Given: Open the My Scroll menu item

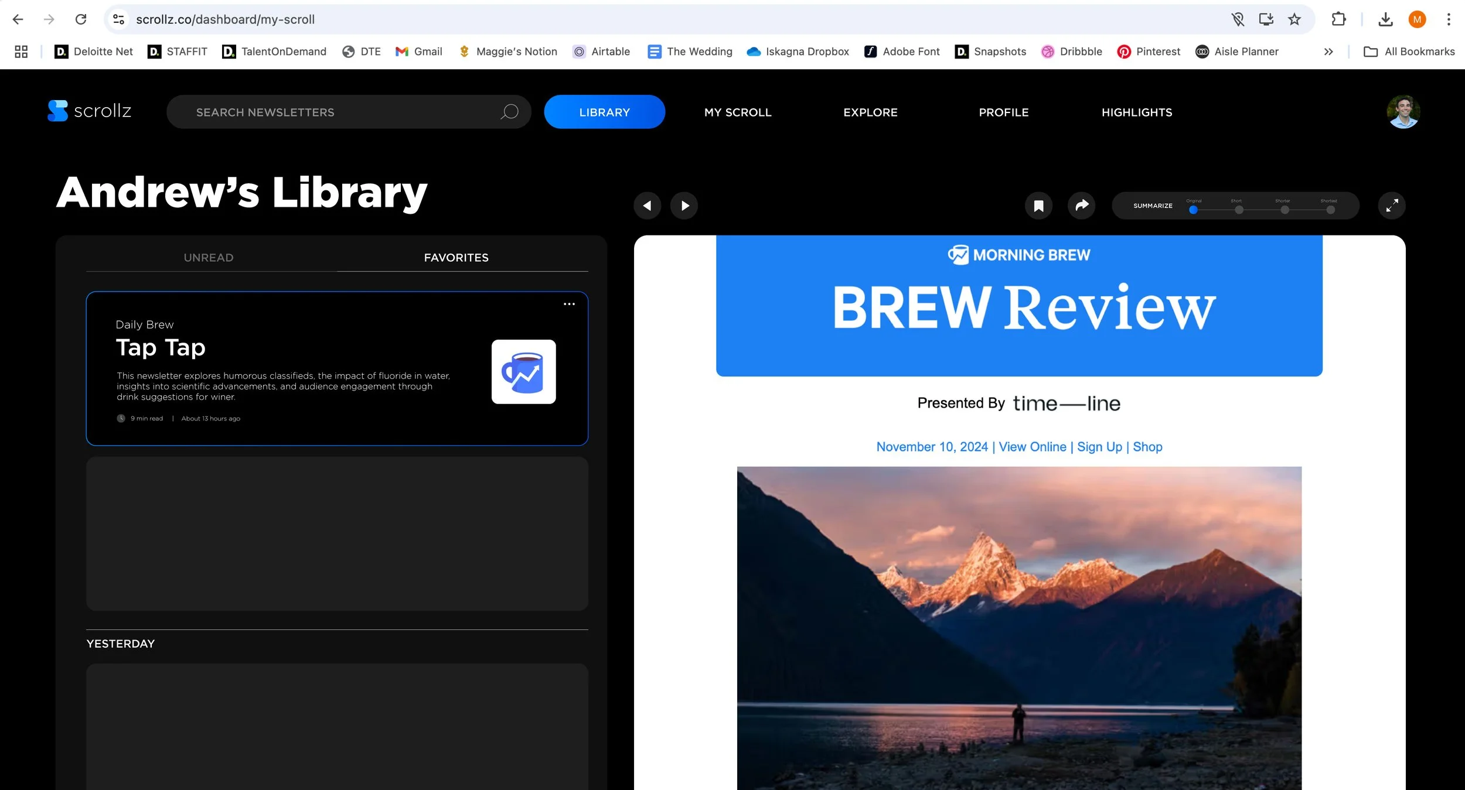Looking at the screenshot, I should coord(738,112).
